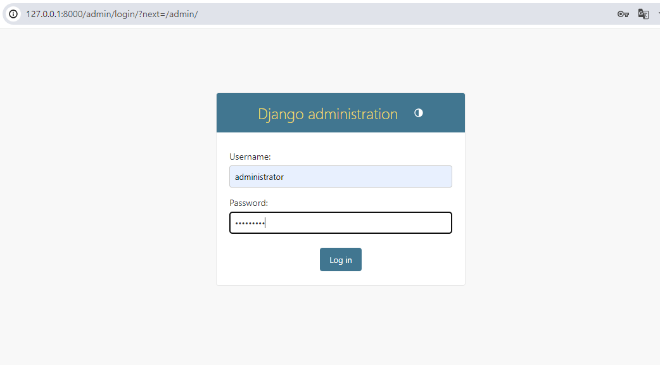The image size is (660, 365).
Task: Focus the Username input field
Action: pyautogui.click(x=341, y=176)
